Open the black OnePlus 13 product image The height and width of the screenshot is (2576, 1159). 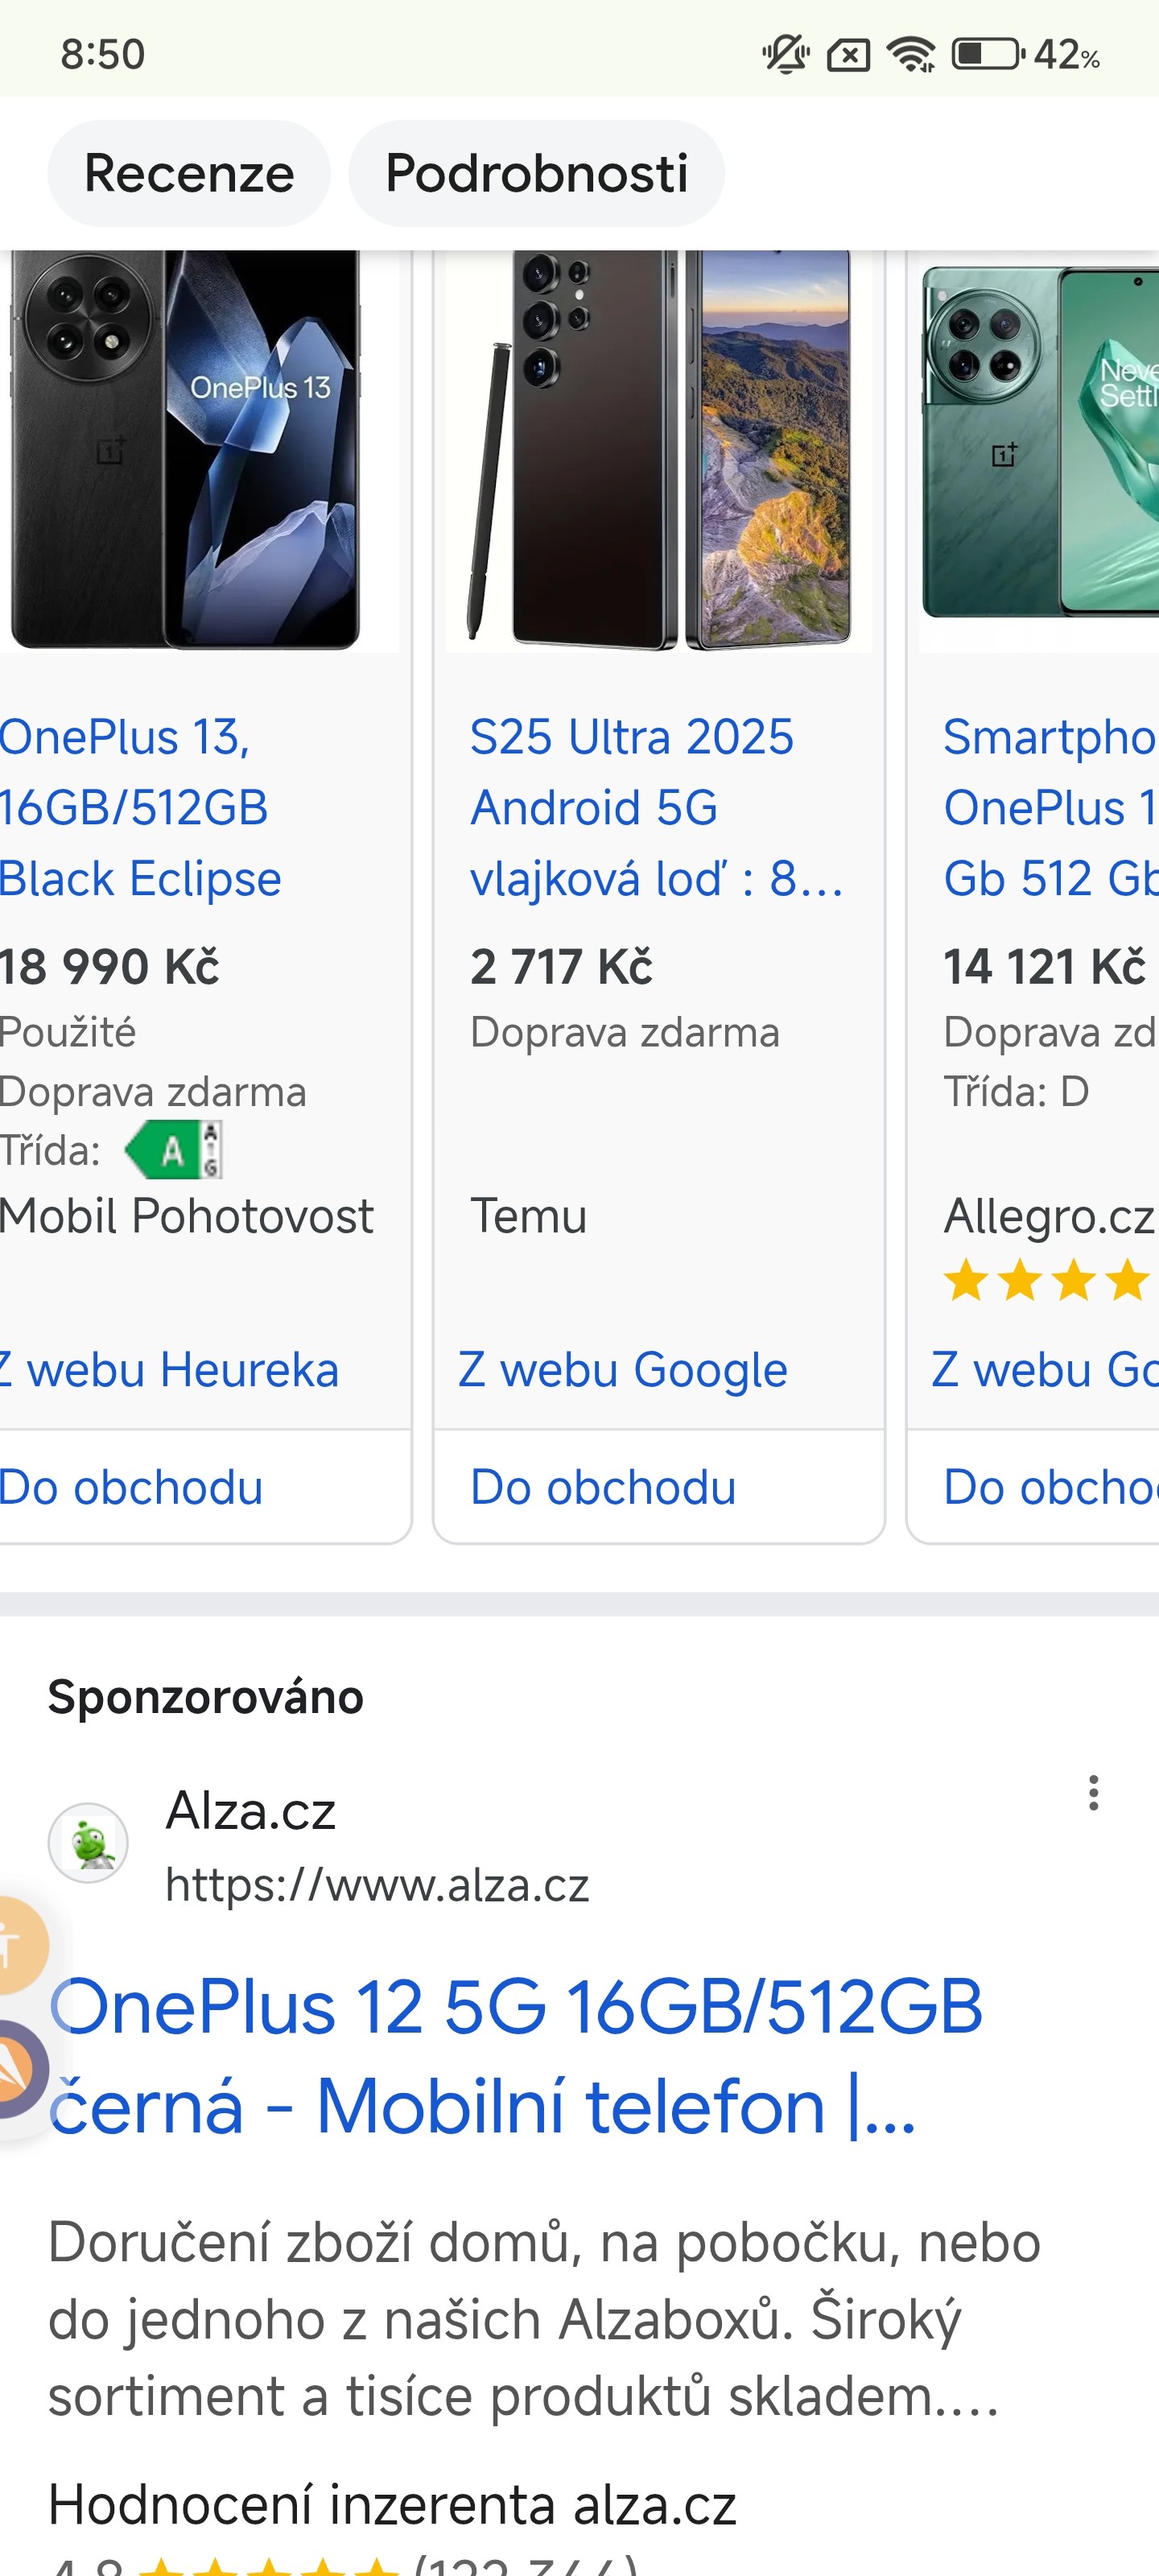pyautogui.click(x=186, y=450)
